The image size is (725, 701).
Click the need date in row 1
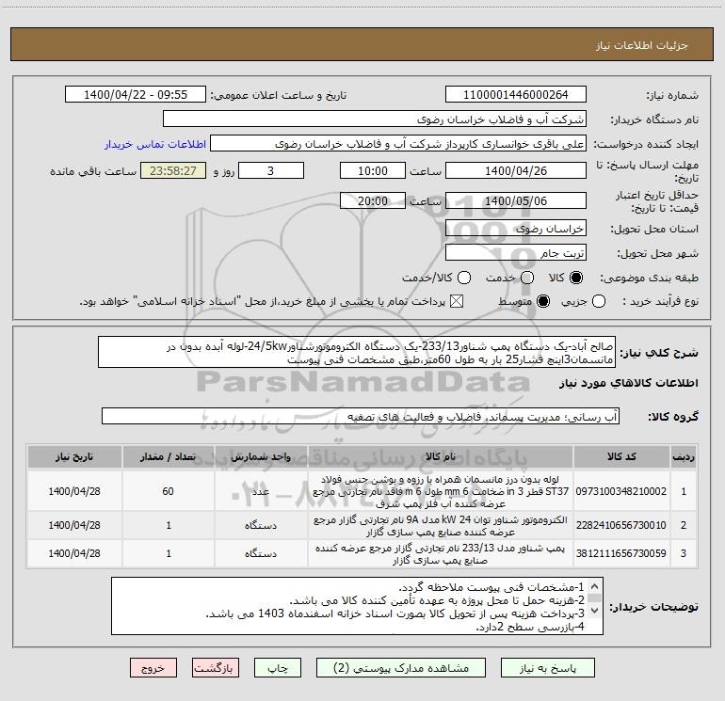click(74, 491)
